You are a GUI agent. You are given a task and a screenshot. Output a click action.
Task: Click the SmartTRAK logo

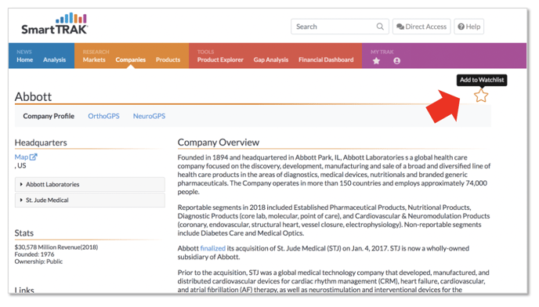pyautogui.click(x=54, y=23)
